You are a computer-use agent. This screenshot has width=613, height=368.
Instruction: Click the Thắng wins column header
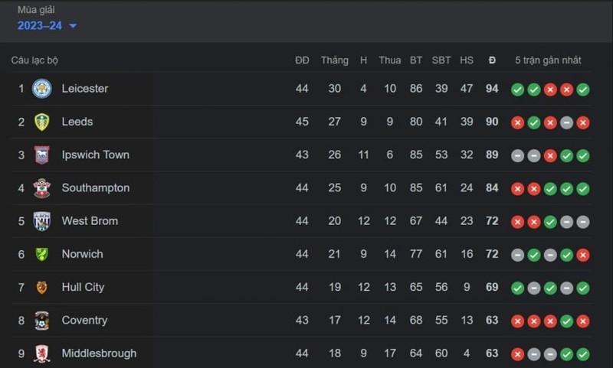point(335,60)
